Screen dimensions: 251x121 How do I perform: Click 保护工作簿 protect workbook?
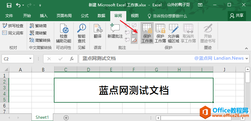[x=160, y=33]
